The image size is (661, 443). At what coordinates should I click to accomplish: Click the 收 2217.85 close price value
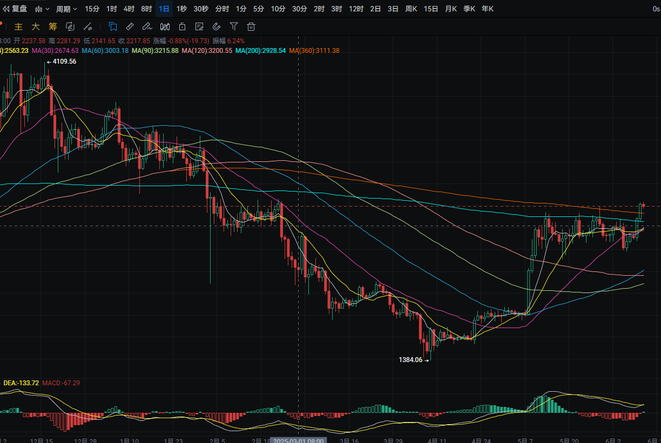coord(134,40)
